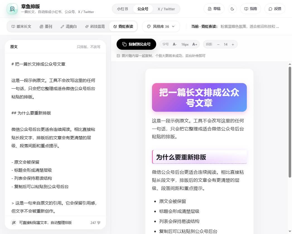Choose the 清爽白 style
This screenshot has height=234, width=292.
point(69,26)
